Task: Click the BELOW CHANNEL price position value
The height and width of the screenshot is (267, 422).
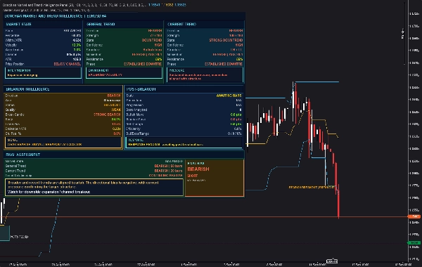Action: point(67,64)
